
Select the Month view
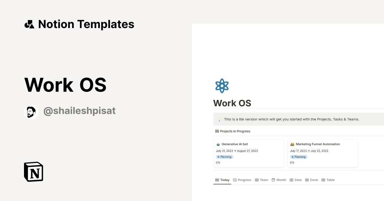pos(279,180)
